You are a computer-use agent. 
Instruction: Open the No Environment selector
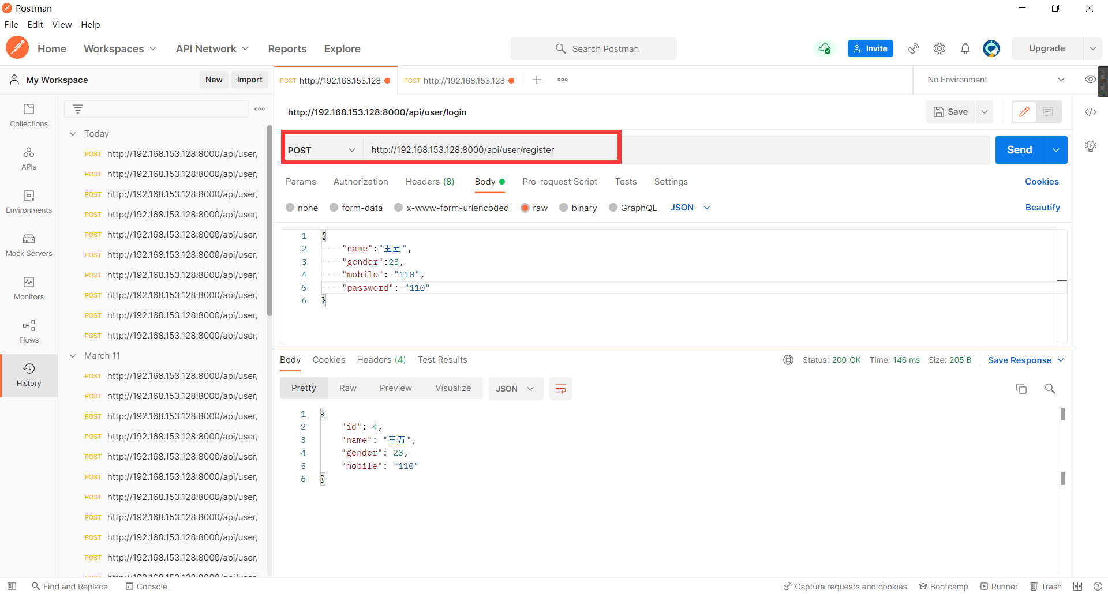coord(995,80)
